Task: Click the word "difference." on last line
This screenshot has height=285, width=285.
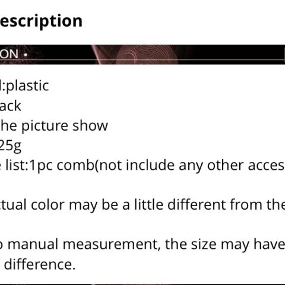Action: 40,264
